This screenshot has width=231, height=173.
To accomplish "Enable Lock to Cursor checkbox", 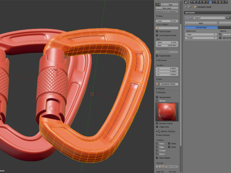I will click(157, 31).
